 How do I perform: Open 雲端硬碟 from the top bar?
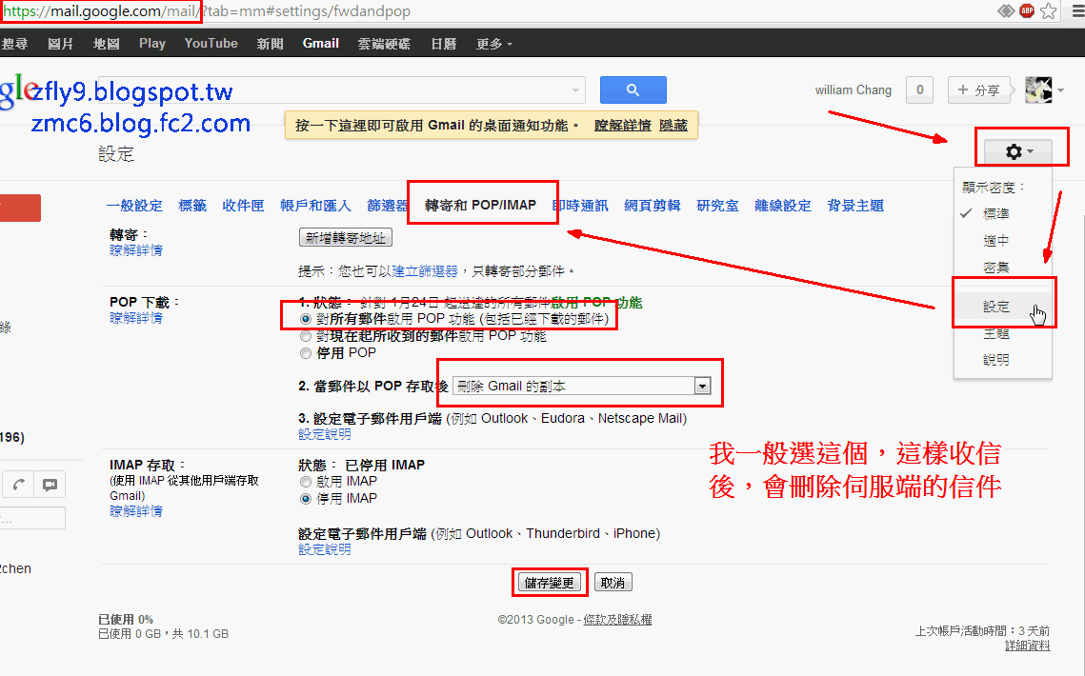tap(384, 44)
